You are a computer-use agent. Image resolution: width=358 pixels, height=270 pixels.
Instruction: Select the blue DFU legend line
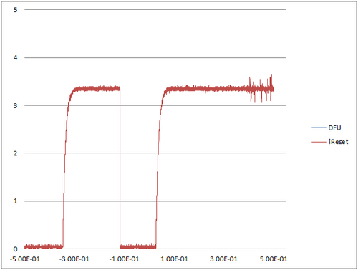point(319,127)
